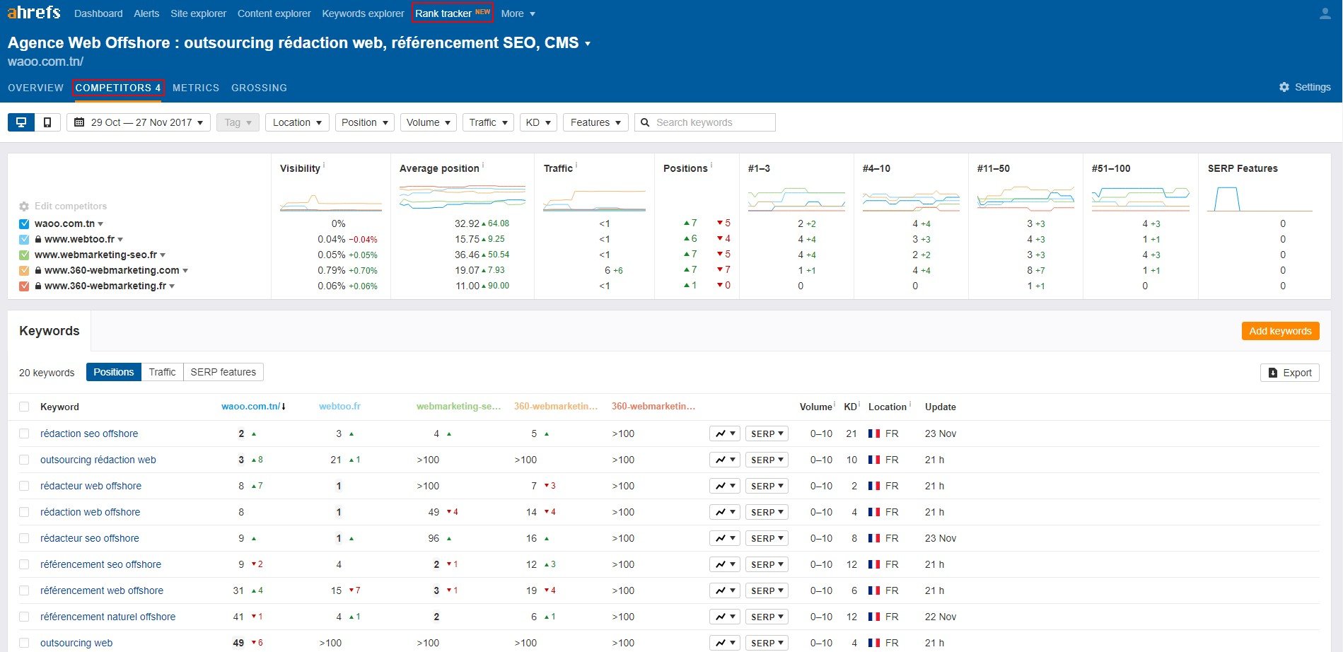Open the outsourcing web keyword link
This screenshot has height=652, width=1343.
(x=76, y=643)
